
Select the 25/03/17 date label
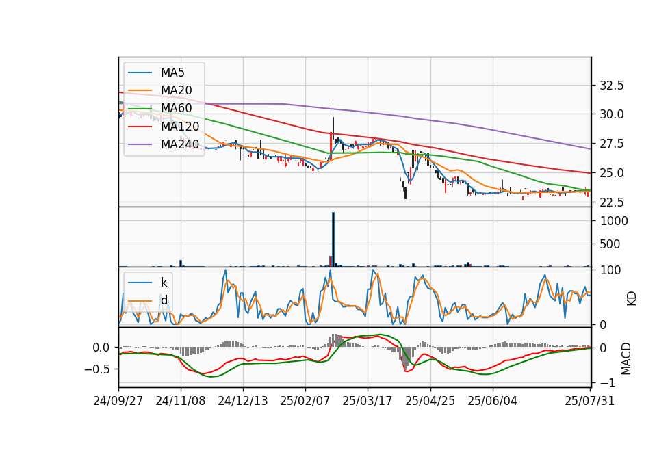(x=368, y=401)
